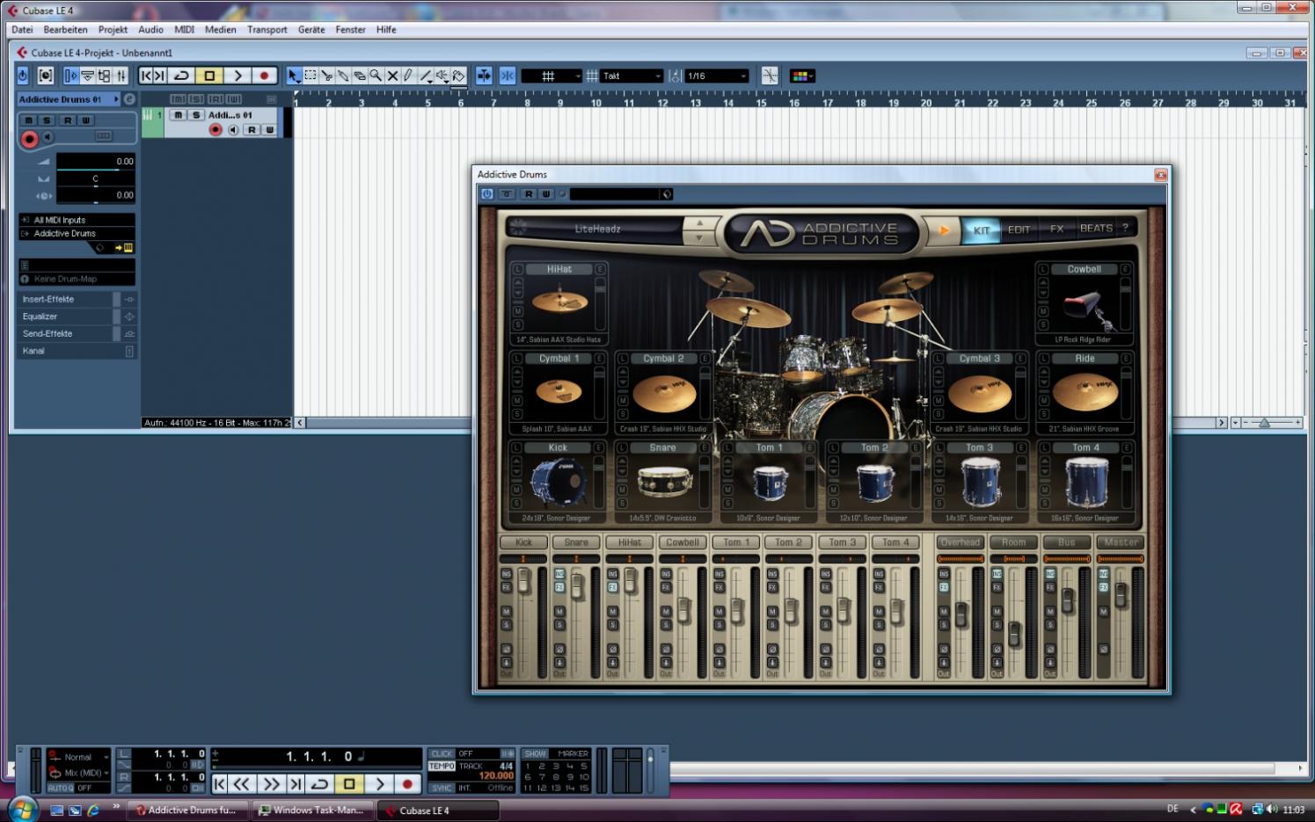Screen dimensions: 1315x822
Task: Mute the Addi...s 01 track in track list
Action: 179,115
